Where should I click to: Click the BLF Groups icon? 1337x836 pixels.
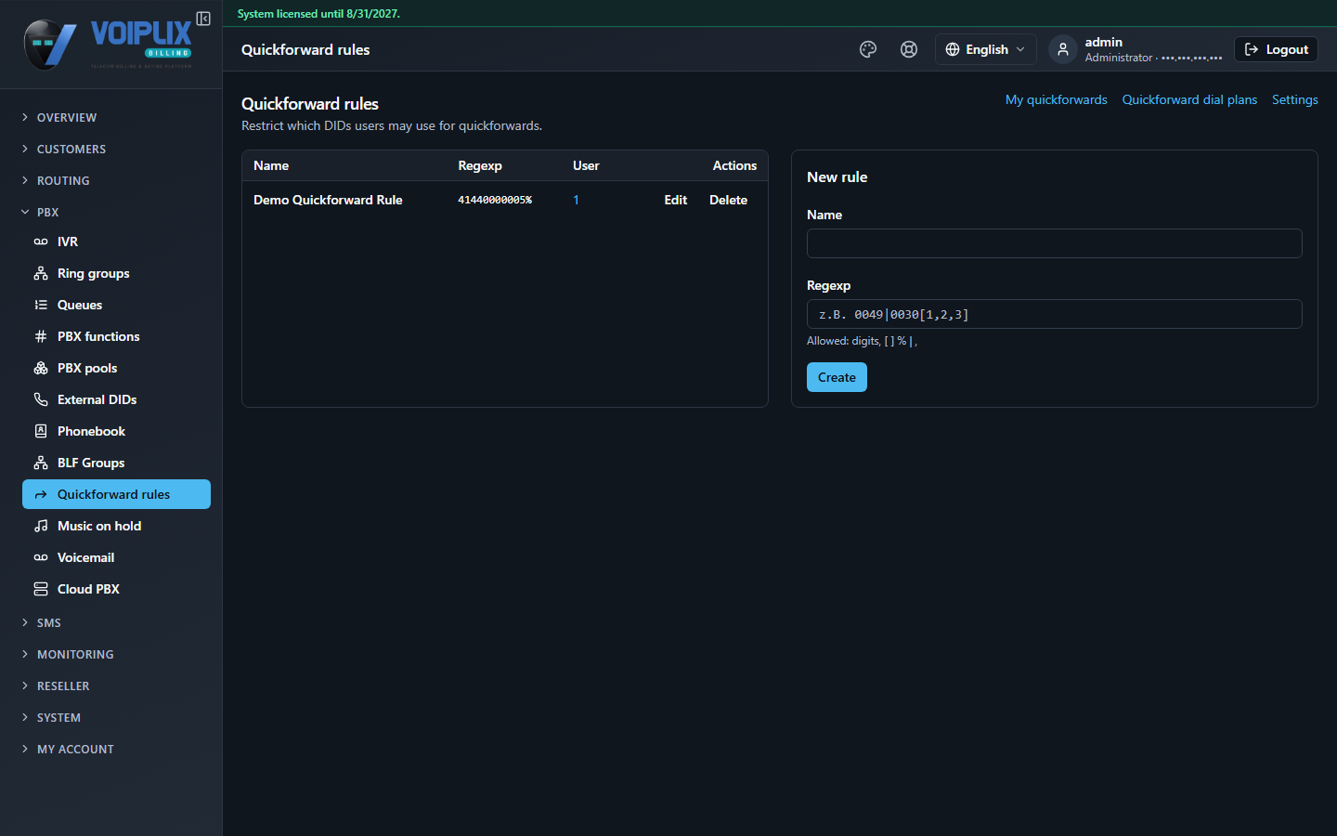pos(41,463)
